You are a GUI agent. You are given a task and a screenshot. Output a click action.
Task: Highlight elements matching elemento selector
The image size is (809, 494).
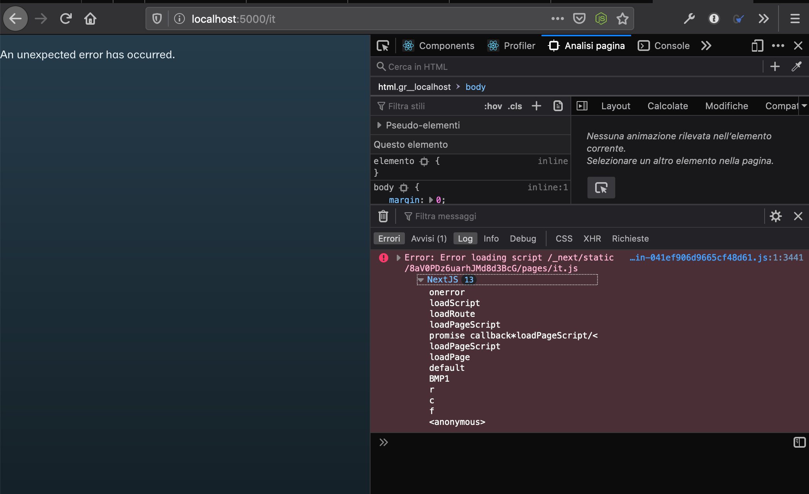click(424, 161)
